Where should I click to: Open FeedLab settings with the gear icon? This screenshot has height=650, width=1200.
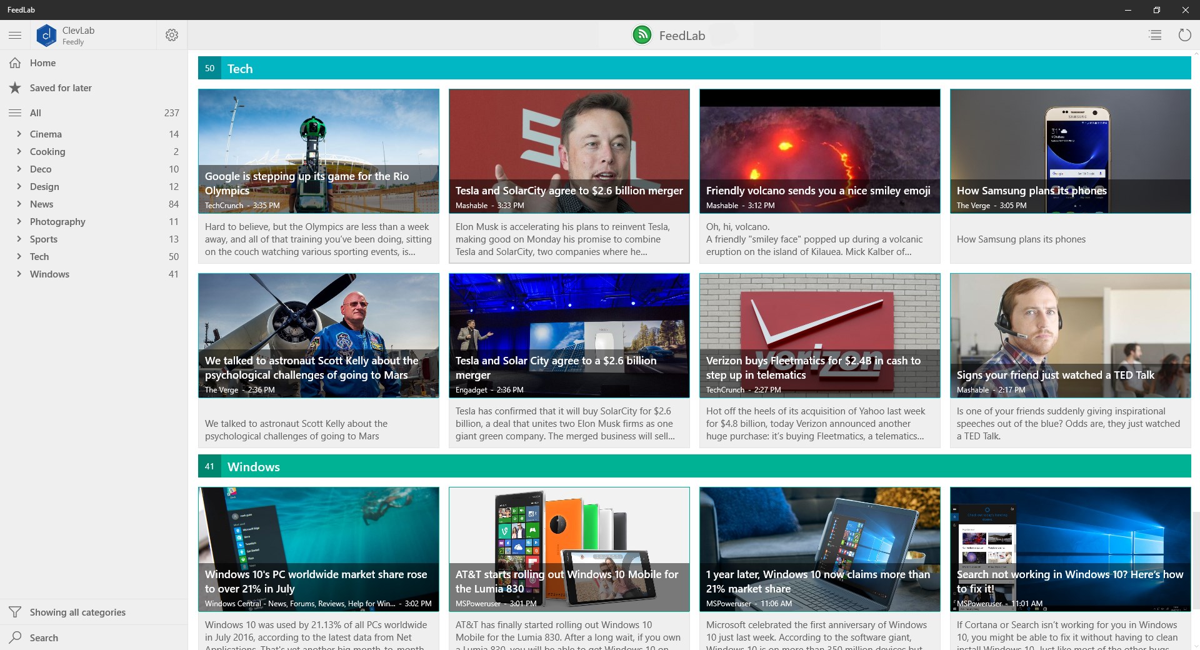[x=172, y=35]
